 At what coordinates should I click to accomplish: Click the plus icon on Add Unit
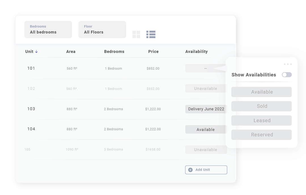click(x=190, y=170)
